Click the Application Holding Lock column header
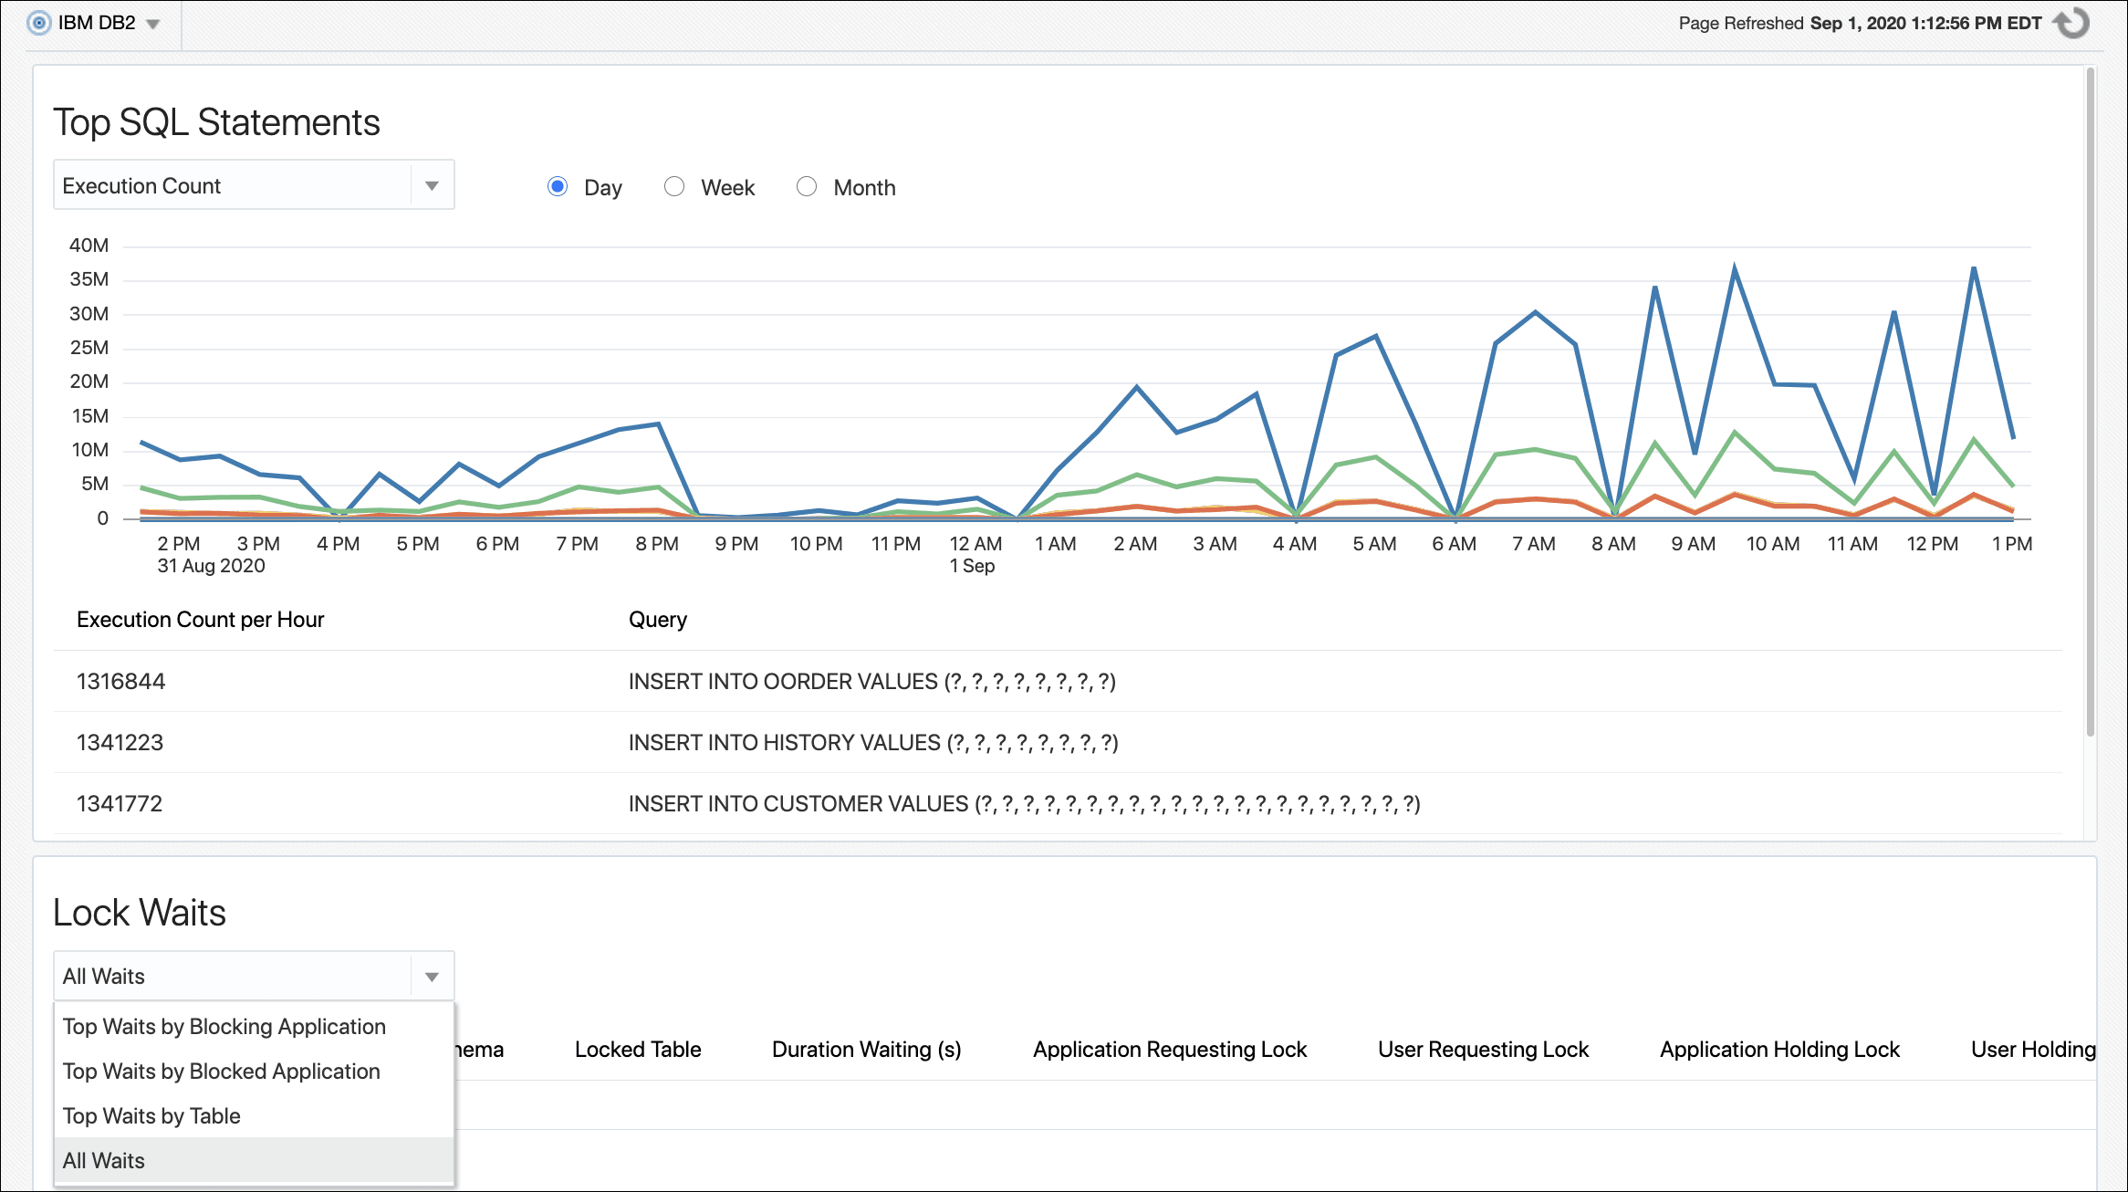2128x1192 pixels. pyautogui.click(x=1778, y=1049)
